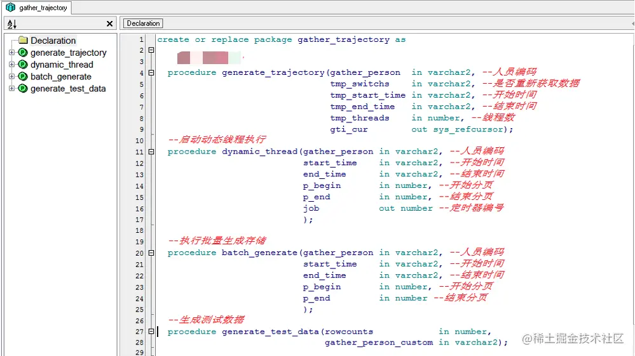Click 'job' parameter on line 16
Viewport: 635px width, 356px height.
click(311, 209)
